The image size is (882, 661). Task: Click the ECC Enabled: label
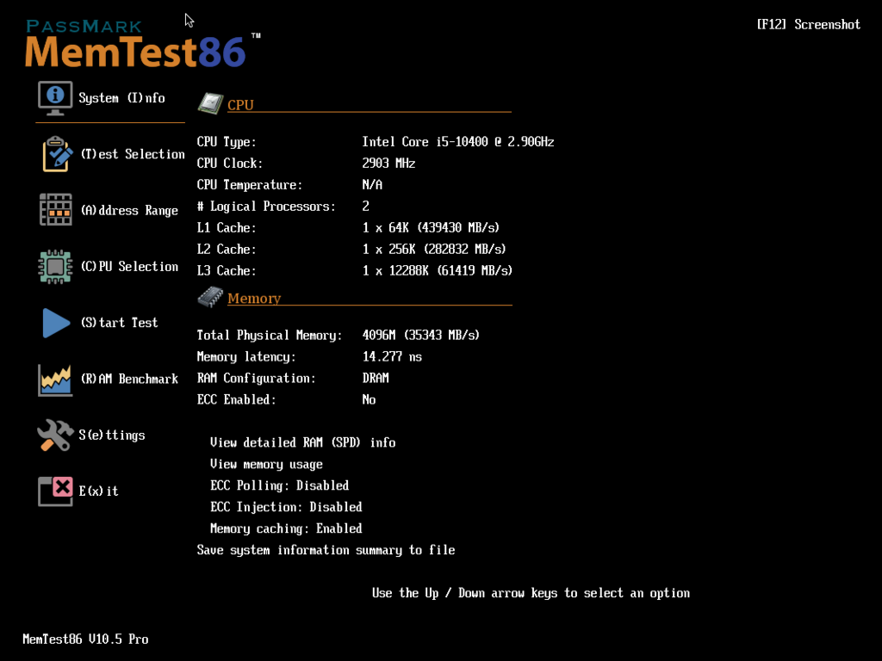(x=236, y=399)
